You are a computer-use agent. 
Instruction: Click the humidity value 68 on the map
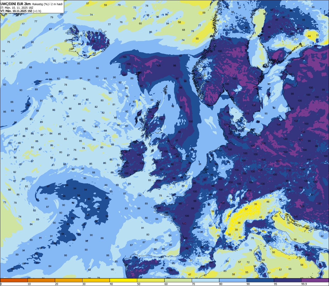(x=184, y=30)
